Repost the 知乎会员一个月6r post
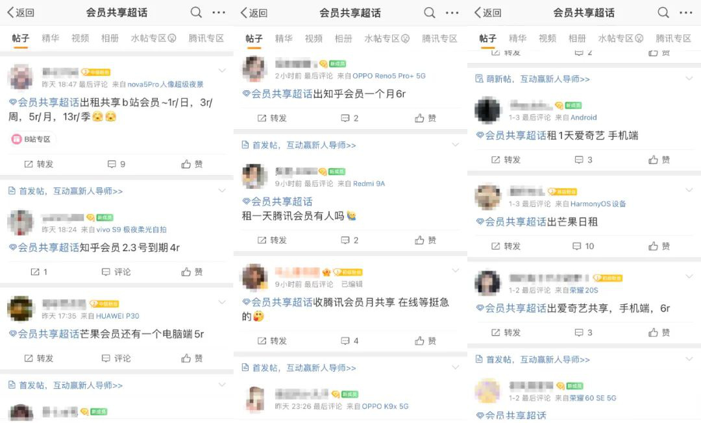The height and width of the screenshot is (423, 701). coord(272,118)
